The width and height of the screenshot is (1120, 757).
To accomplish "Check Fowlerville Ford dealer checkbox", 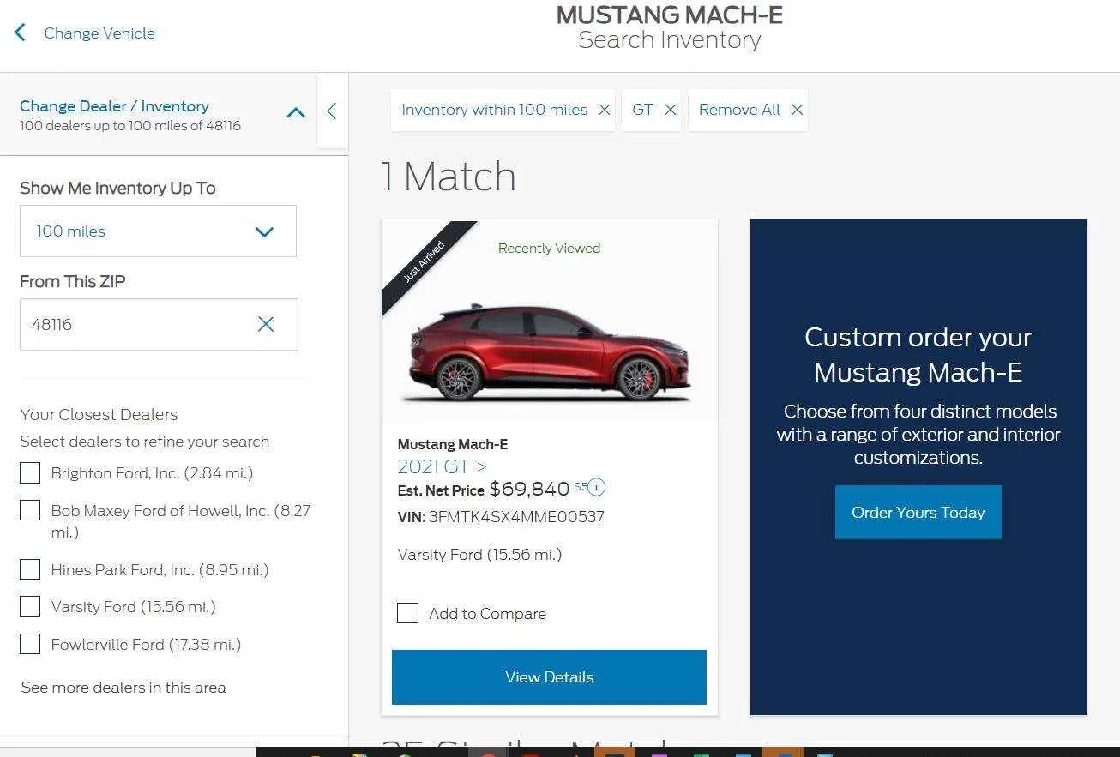I will click(x=30, y=644).
